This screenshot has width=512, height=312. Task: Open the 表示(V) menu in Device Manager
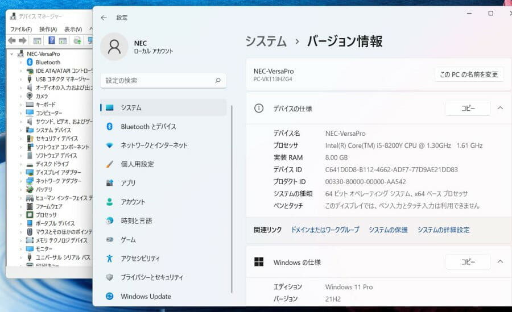(73, 30)
